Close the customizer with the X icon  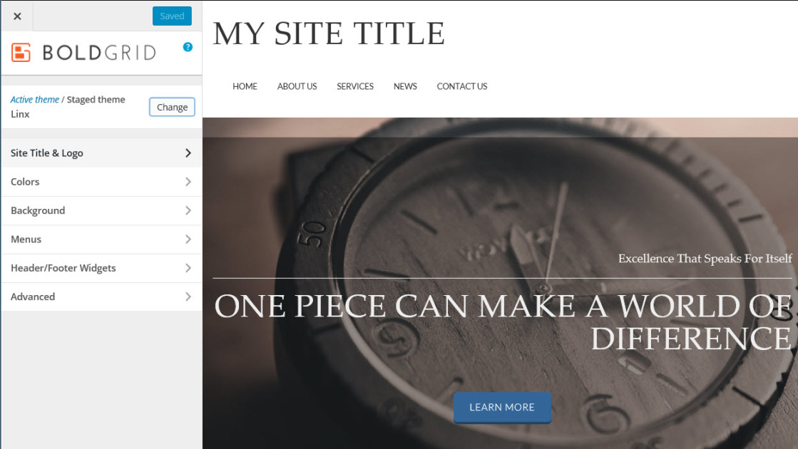point(17,16)
